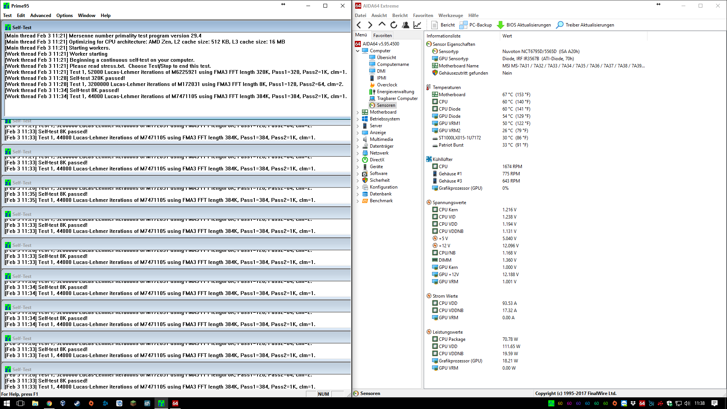Image resolution: width=727 pixels, height=409 pixels.
Task: Click the Steam icon in taskbar
Action: point(77,403)
